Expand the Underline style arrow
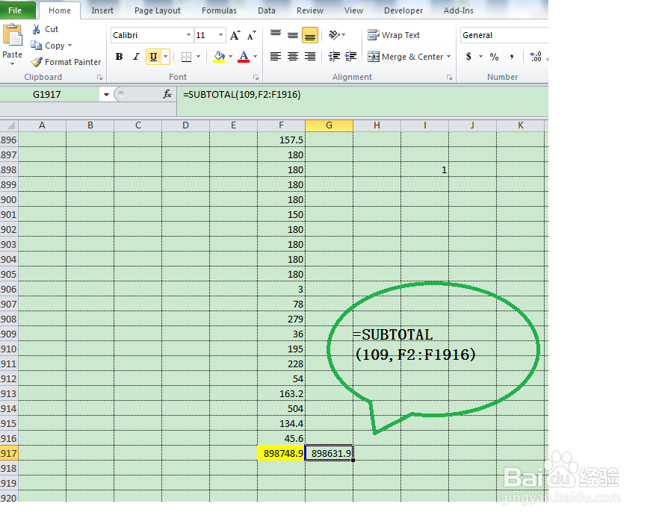 pos(166,57)
